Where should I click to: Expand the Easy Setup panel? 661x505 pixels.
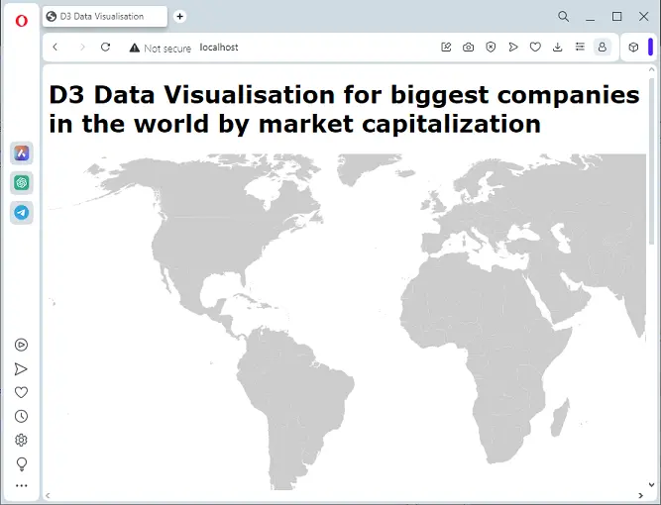point(580,47)
